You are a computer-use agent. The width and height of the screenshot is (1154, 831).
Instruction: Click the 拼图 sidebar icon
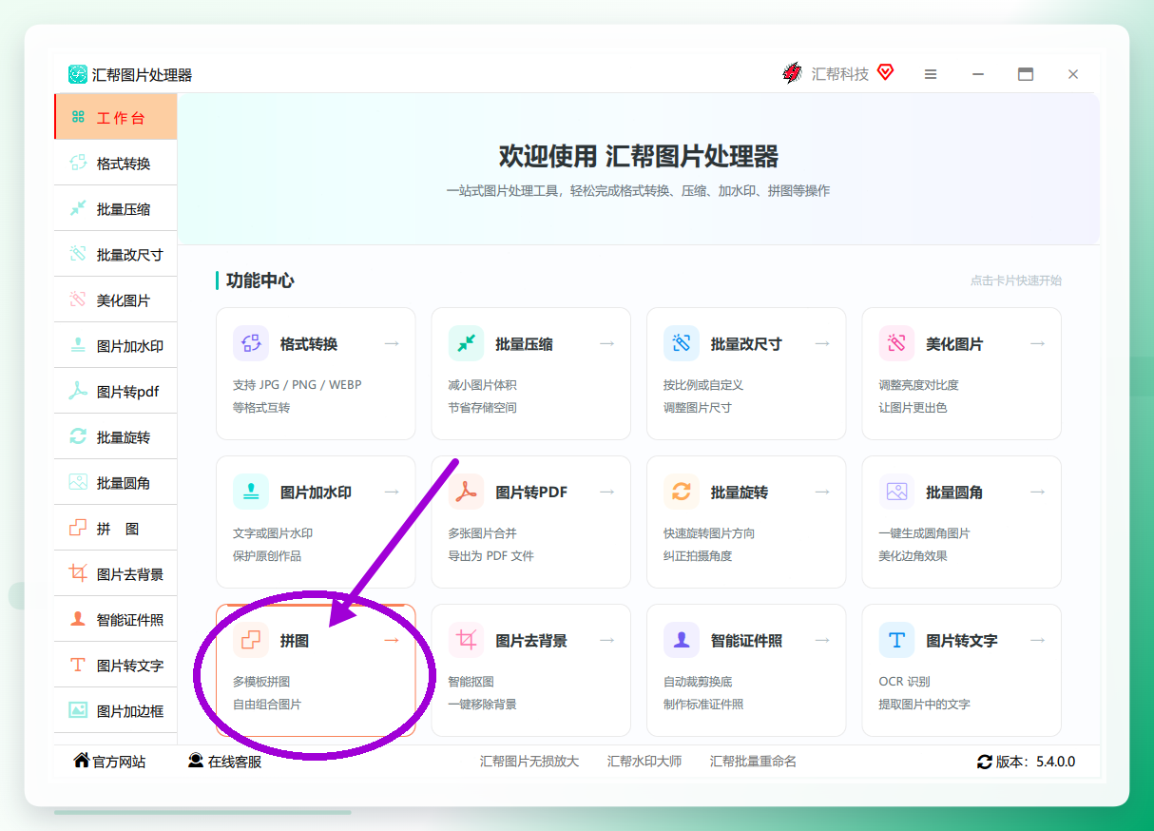78,528
